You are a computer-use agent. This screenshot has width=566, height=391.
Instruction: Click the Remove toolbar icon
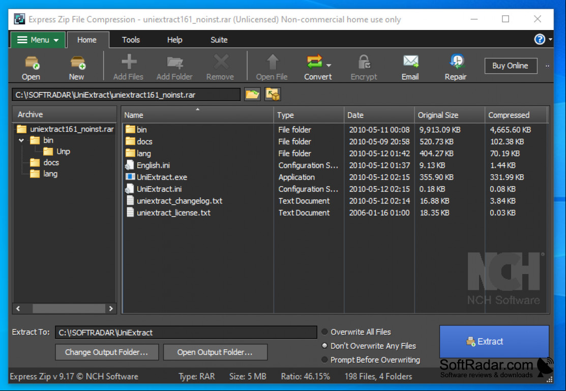(221, 62)
